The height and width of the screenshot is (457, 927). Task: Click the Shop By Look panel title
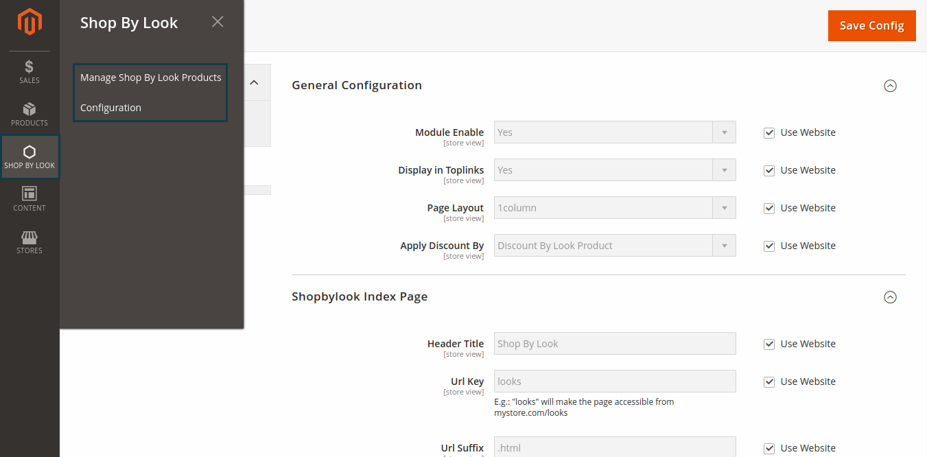click(x=129, y=23)
